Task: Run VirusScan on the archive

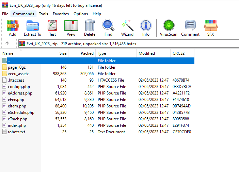Action: [169, 28]
